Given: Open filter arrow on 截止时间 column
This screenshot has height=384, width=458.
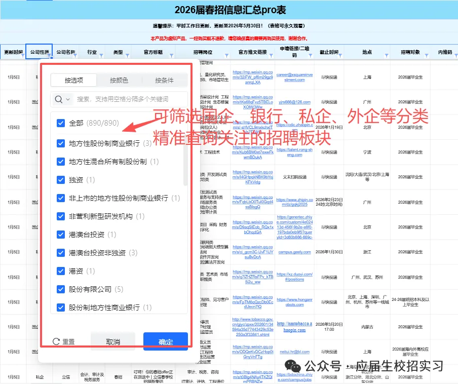Looking at the screenshot, I should click(340, 55).
